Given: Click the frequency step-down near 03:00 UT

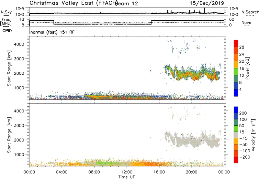Looking at the screenshot, I should coord(54,22).
